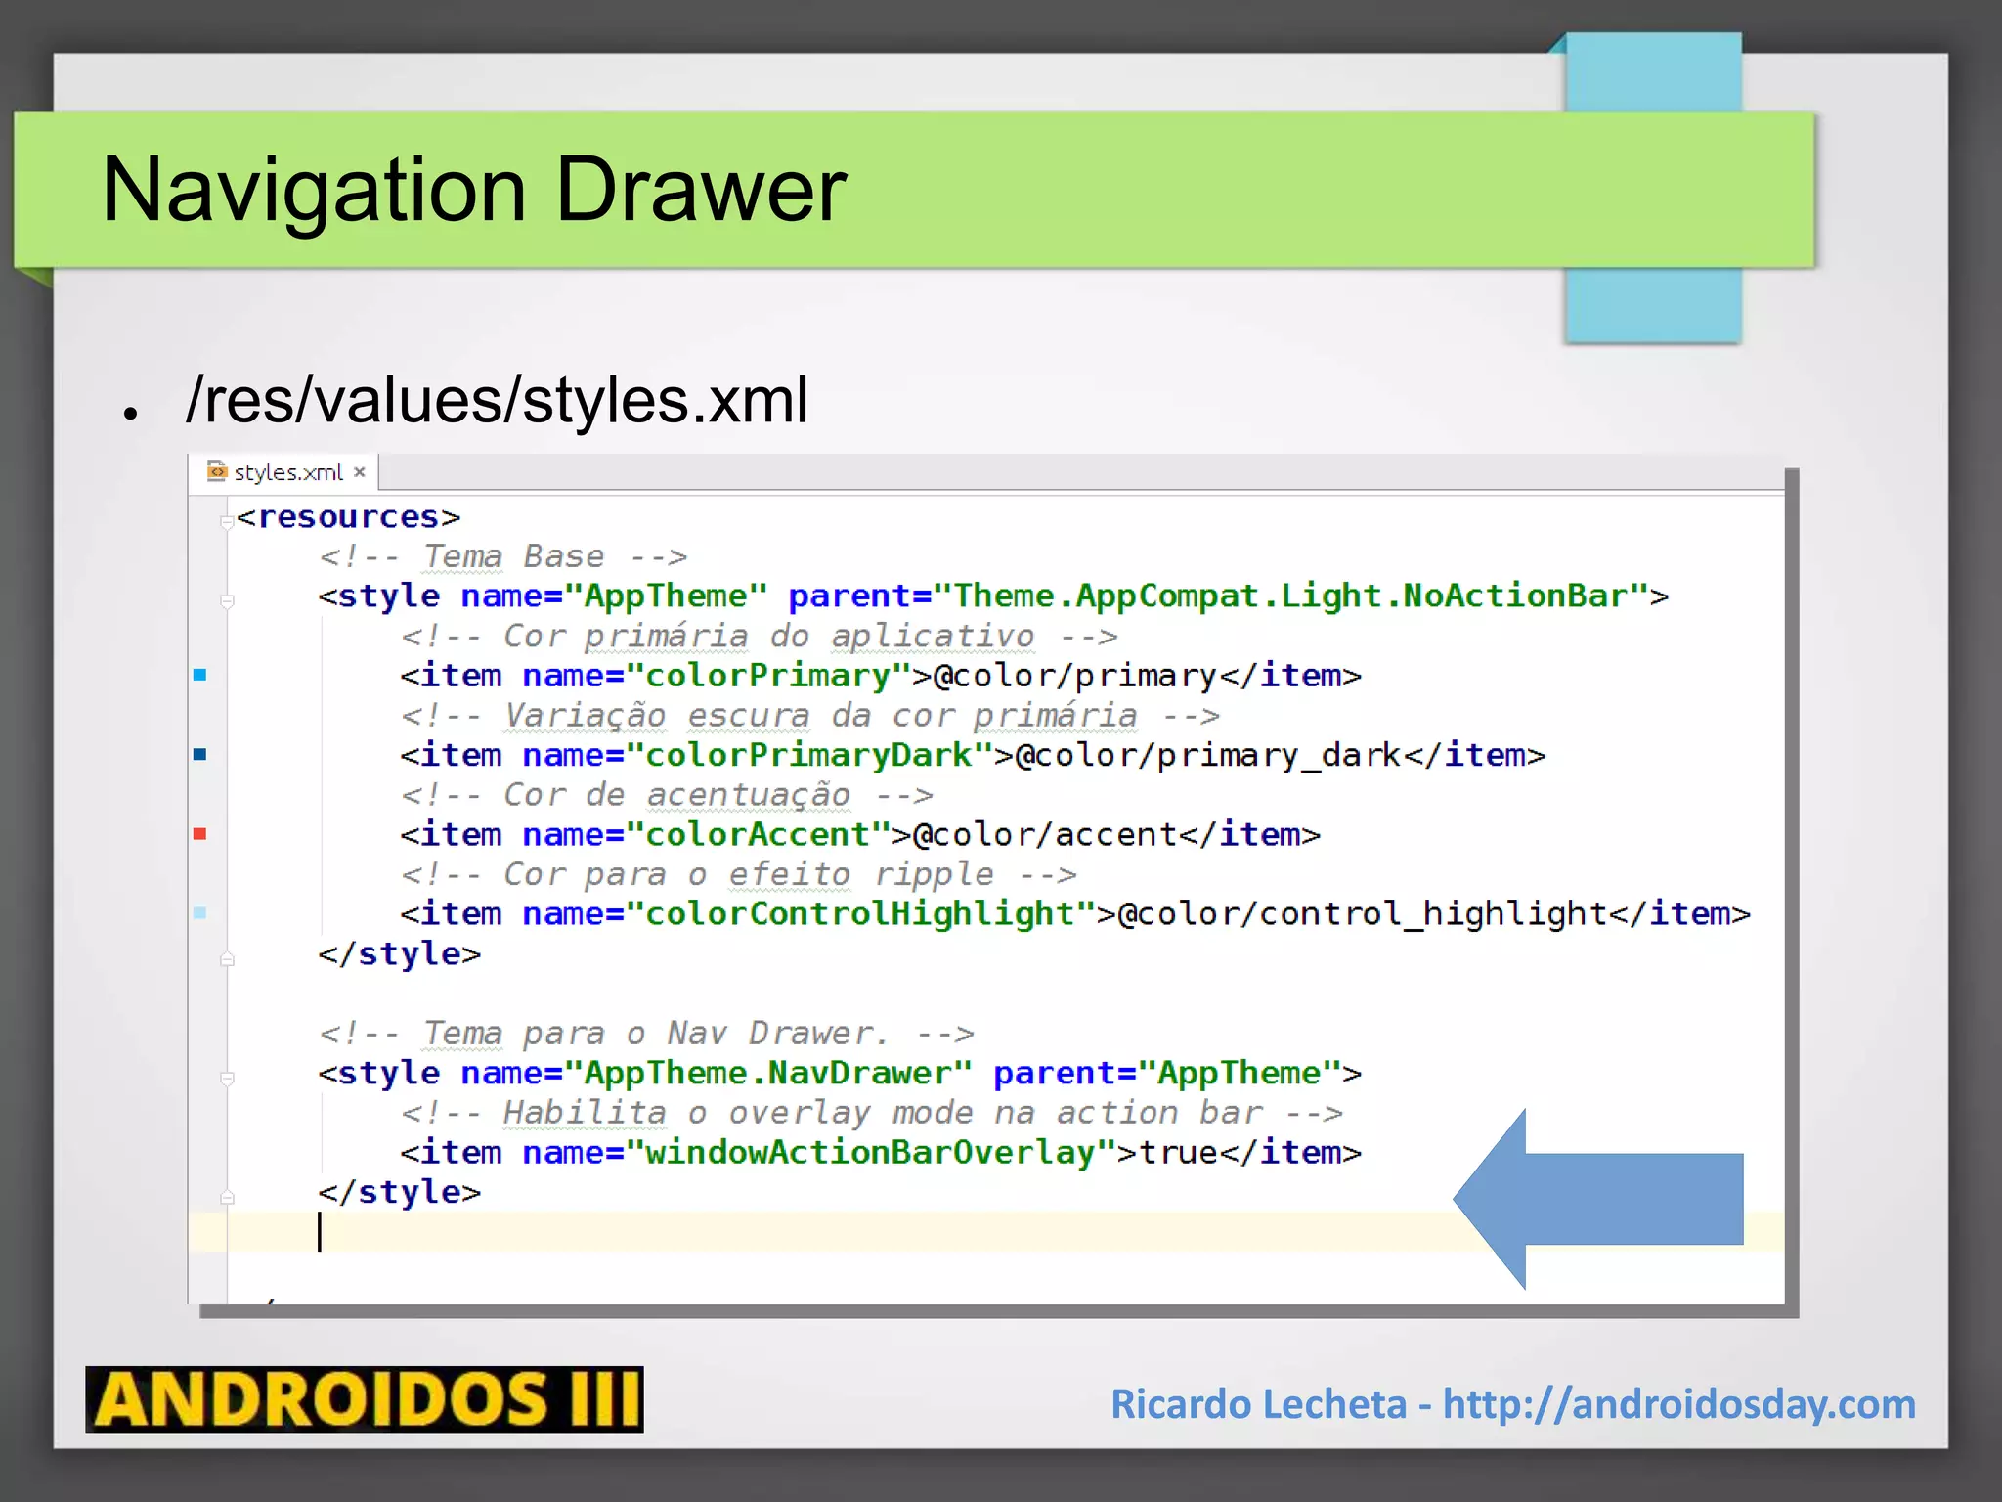This screenshot has width=2002, height=1502.
Task: Collapse the AppTheme.NavDrawer style fold marker
Action: click(x=227, y=1078)
